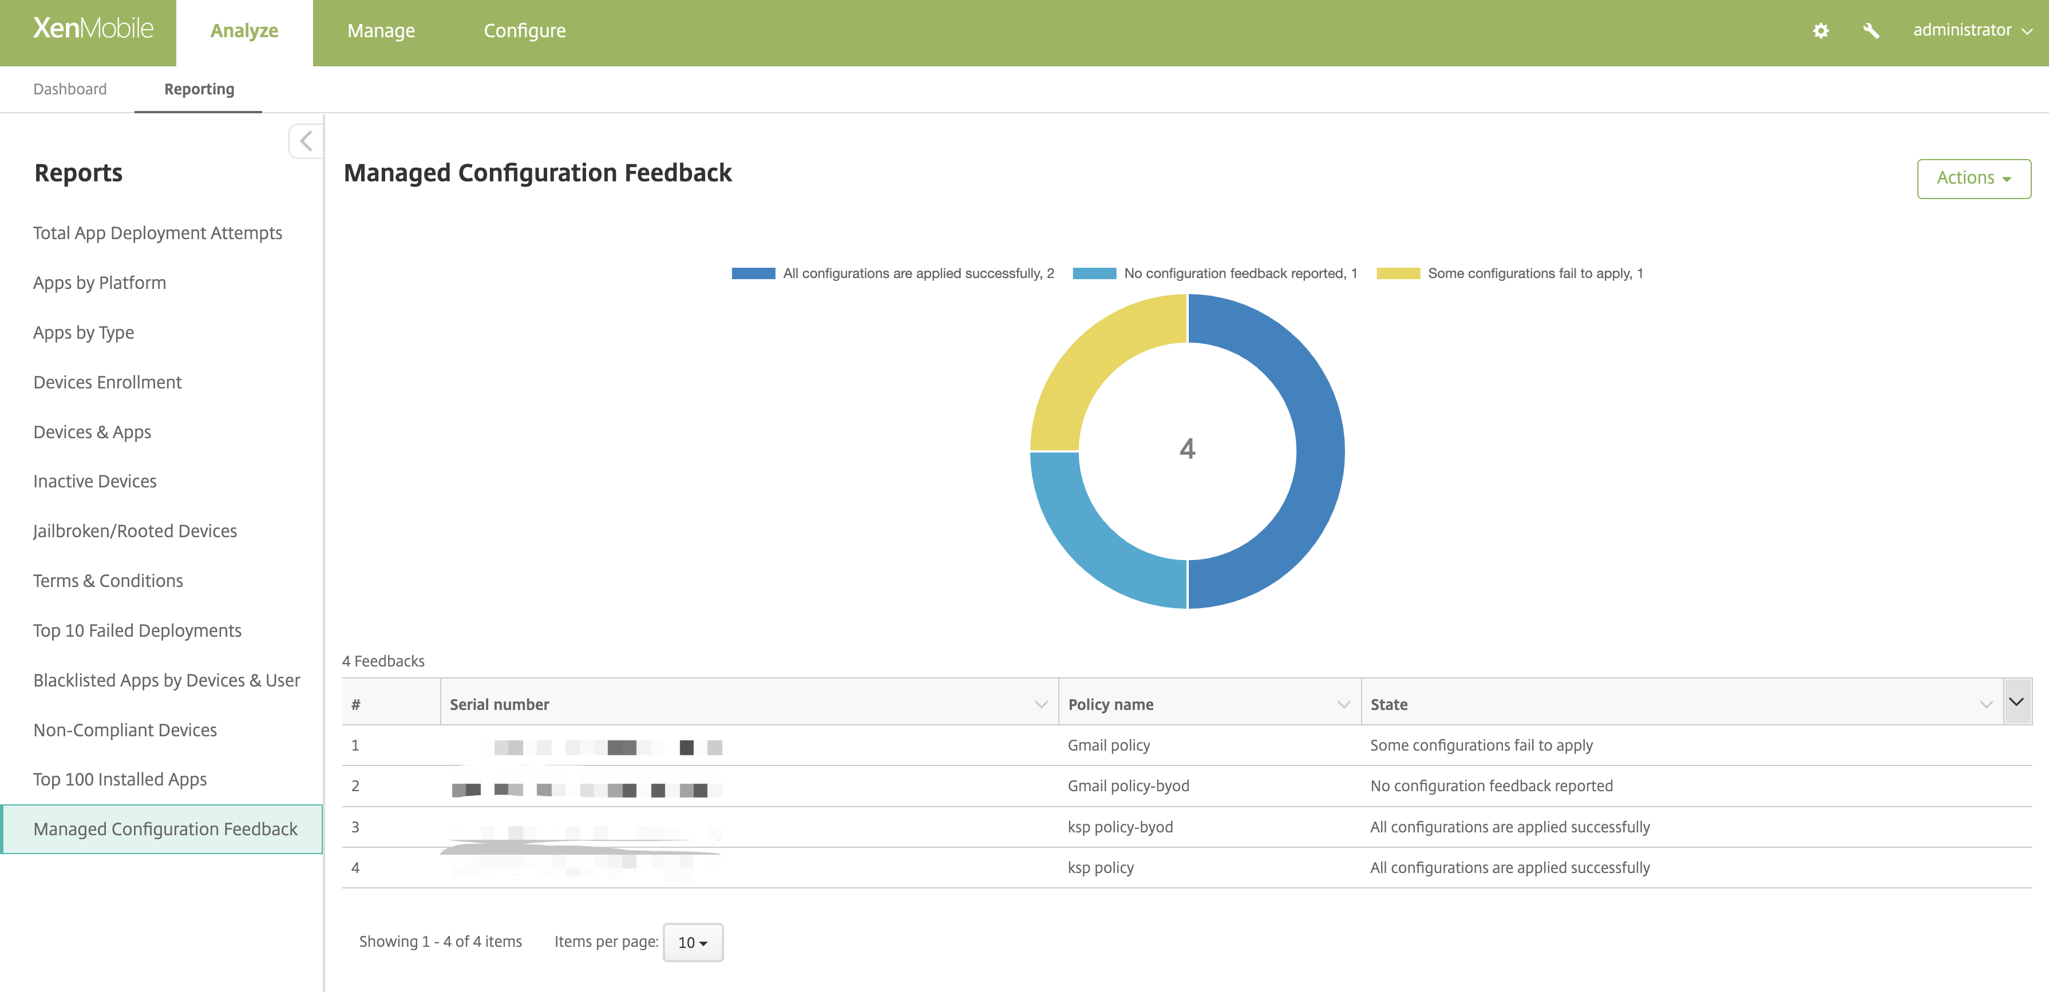Open the Manage menu

pos(381,30)
